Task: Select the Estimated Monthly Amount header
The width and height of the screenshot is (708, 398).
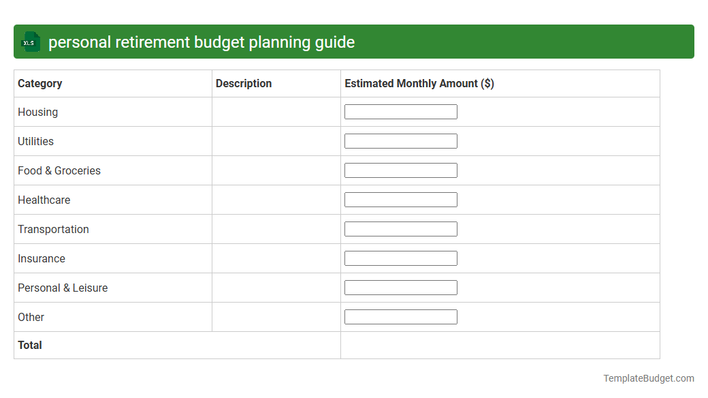Action: click(x=419, y=83)
